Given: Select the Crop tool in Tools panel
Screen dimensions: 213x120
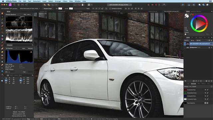Looking at the screenshot, I should pos(2,23).
